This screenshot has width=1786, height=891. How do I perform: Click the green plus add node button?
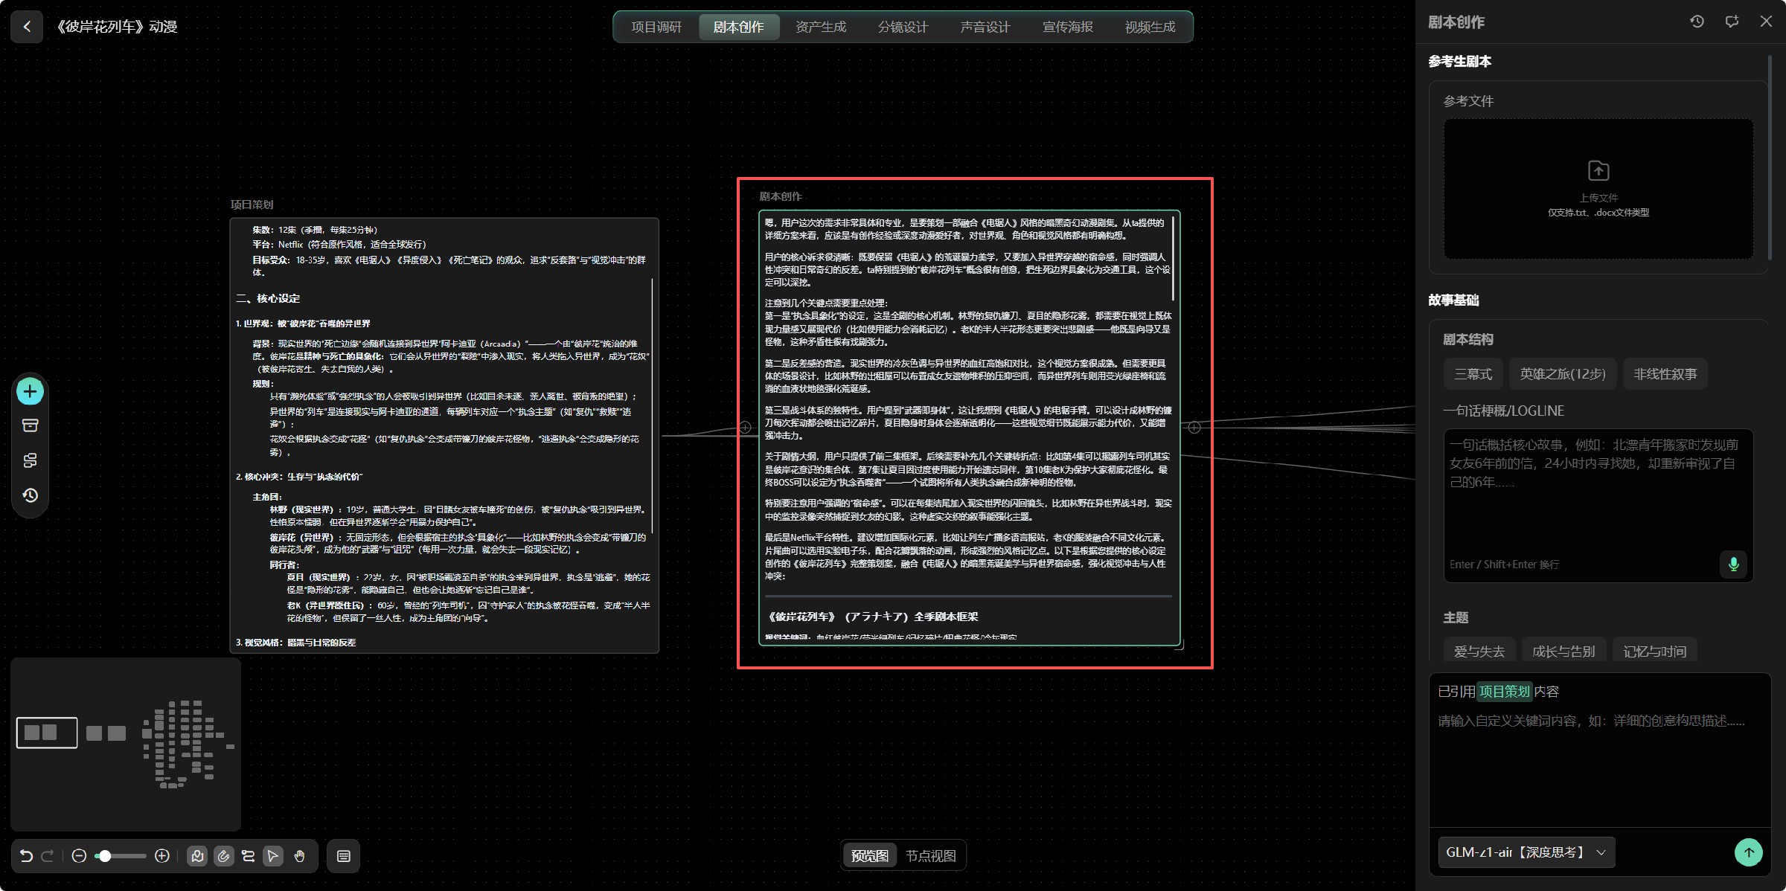(30, 391)
